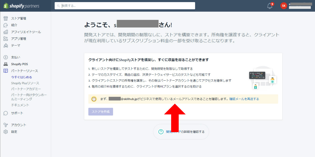Click the Shopify POS icon

6,64
